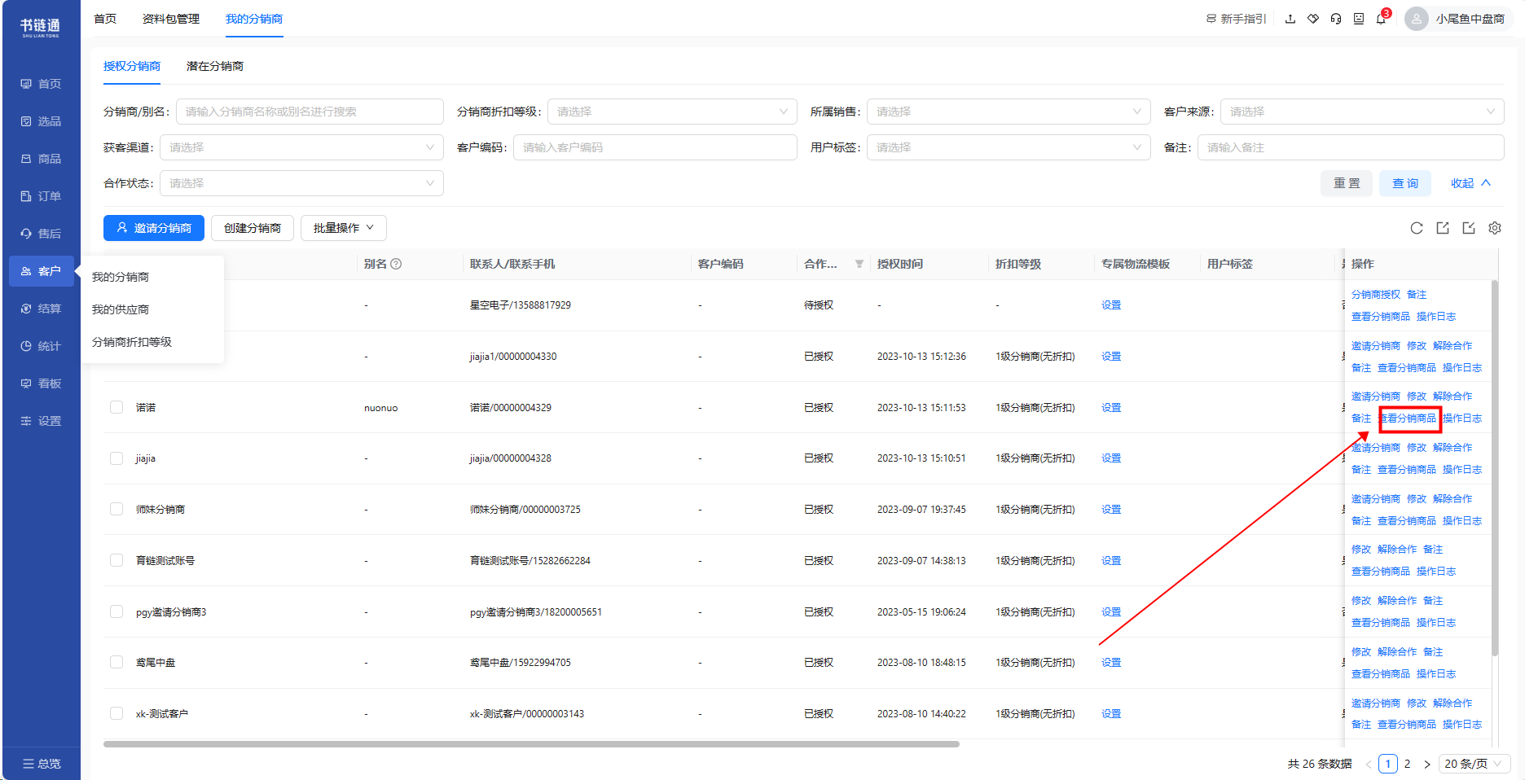Tick the checkbox for pgy邀请分销商3 row
This screenshot has width=1525, height=780.
coord(116,611)
